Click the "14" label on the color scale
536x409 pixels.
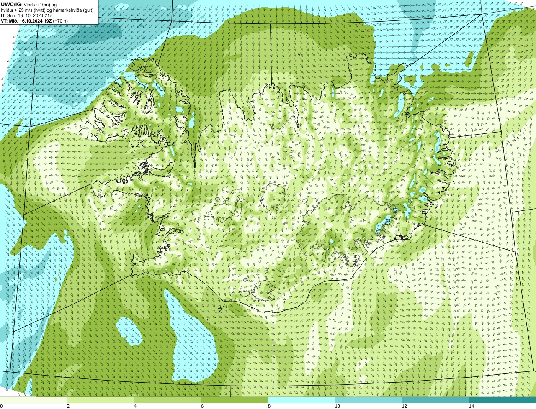(x=471, y=406)
